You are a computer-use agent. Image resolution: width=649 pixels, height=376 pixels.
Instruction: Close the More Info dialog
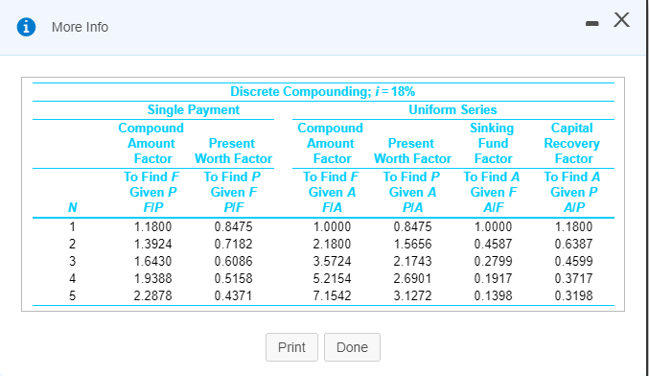(622, 19)
